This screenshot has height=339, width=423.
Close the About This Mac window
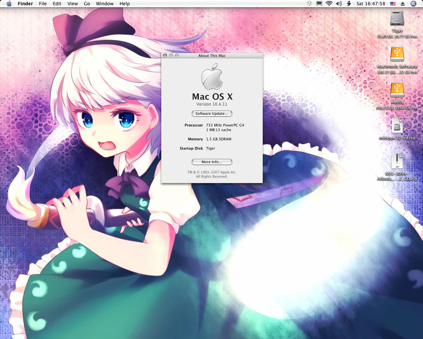[165, 56]
